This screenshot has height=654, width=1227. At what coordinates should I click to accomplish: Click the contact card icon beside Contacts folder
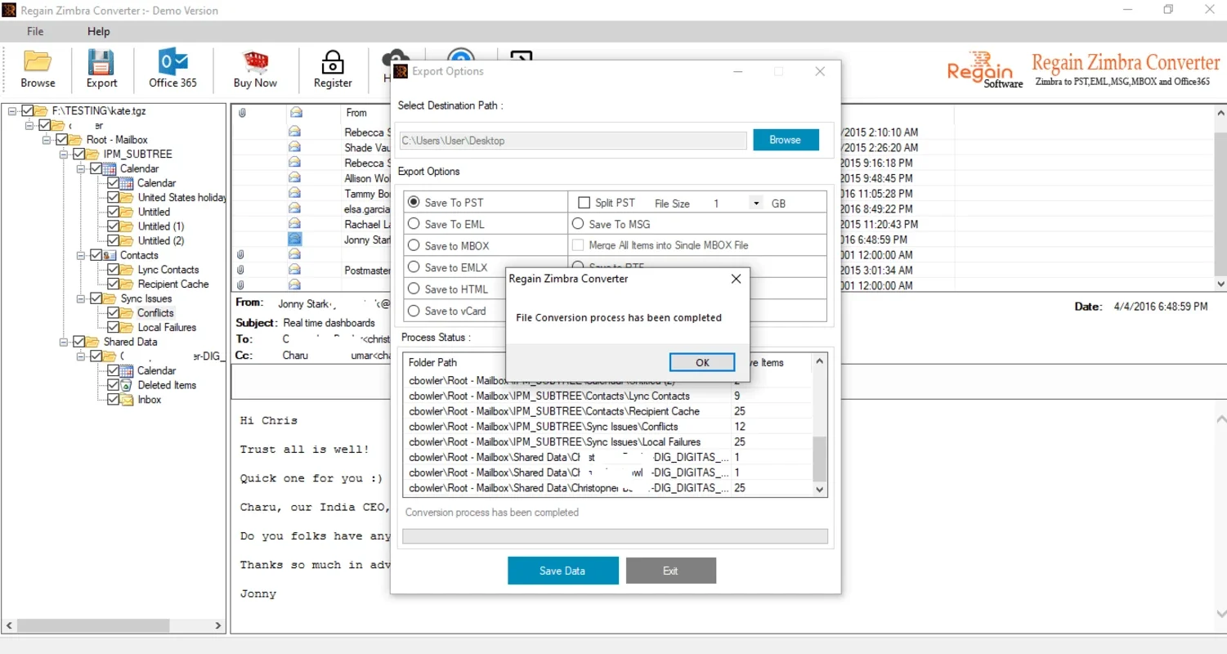(x=110, y=255)
